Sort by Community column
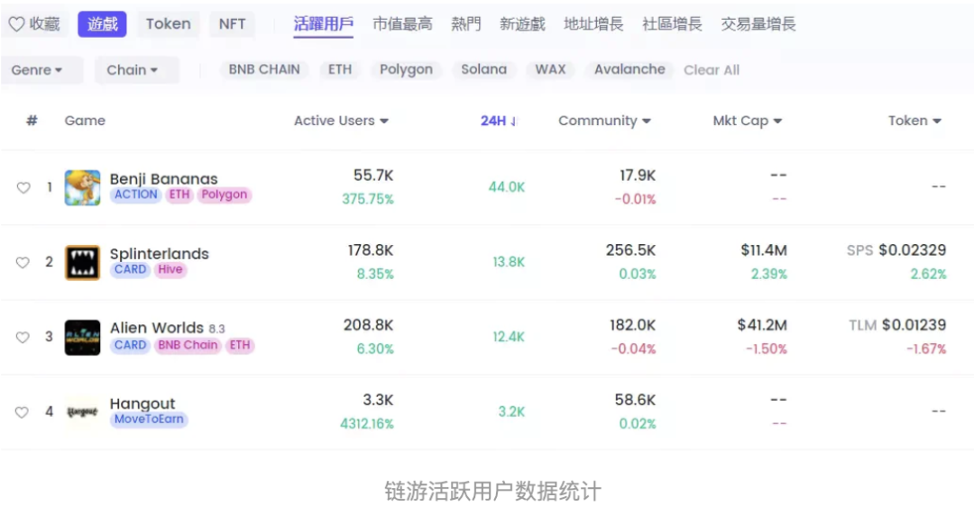 tap(604, 121)
